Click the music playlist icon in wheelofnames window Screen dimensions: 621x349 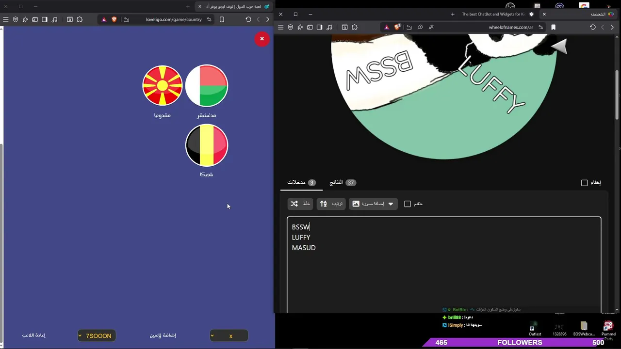point(329,27)
